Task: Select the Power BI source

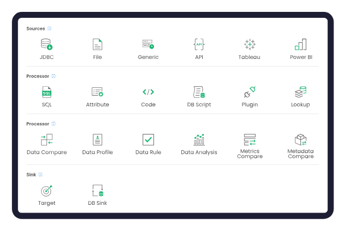Action: click(x=301, y=45)
